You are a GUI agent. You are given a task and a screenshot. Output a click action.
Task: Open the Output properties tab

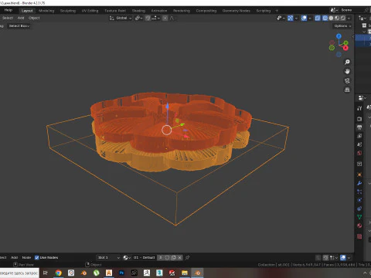pyautogui.click(x=359, y=127)
